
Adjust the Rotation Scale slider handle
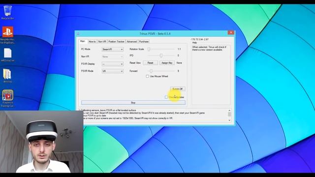[x=149, y=49]
